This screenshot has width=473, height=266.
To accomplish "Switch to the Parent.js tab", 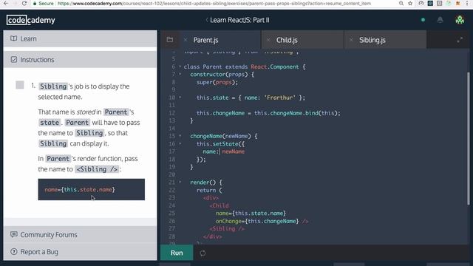I will click(x=205, y=40).
